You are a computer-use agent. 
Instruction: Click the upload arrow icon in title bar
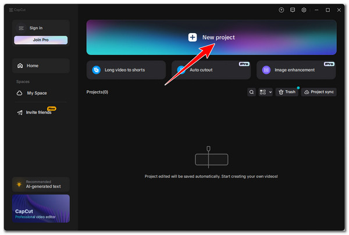pyautogui.click(x=282, y=10)
